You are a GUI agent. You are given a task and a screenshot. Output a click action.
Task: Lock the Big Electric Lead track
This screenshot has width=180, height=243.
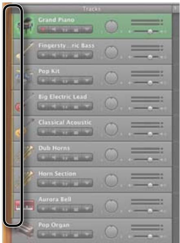[76, 107]
